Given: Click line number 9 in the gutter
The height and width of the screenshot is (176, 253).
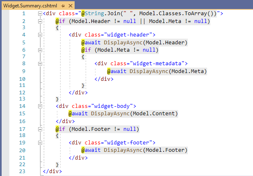Looking at the screenshot, I should (x=24, y=71).
